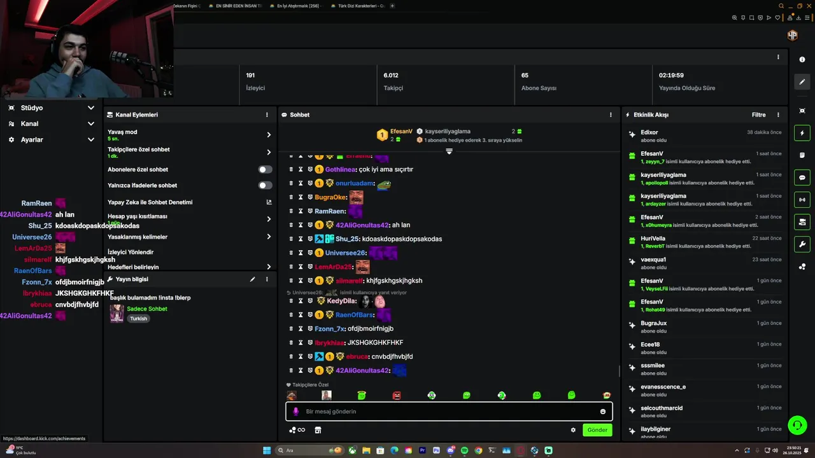Open File Explorer from the taskbar
815x458 pixels.
point(366,450)
